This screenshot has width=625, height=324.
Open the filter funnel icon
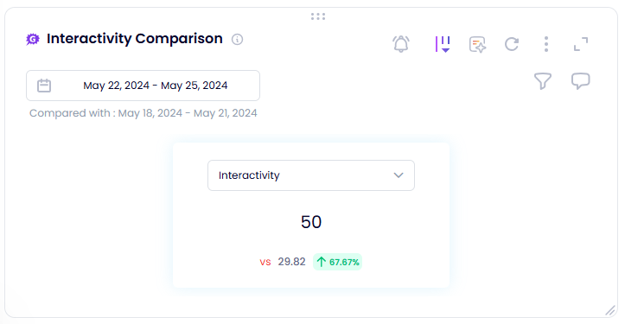[543, 81]
